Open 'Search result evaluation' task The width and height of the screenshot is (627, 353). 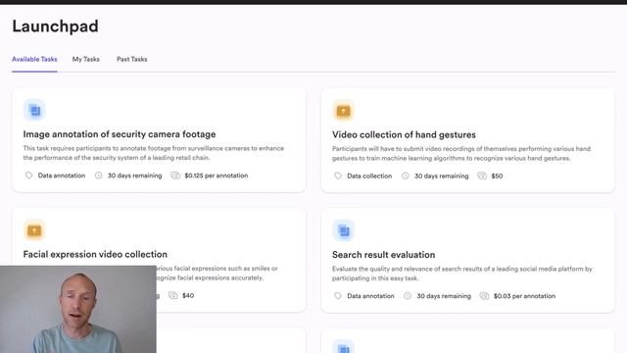coord(383,255)
